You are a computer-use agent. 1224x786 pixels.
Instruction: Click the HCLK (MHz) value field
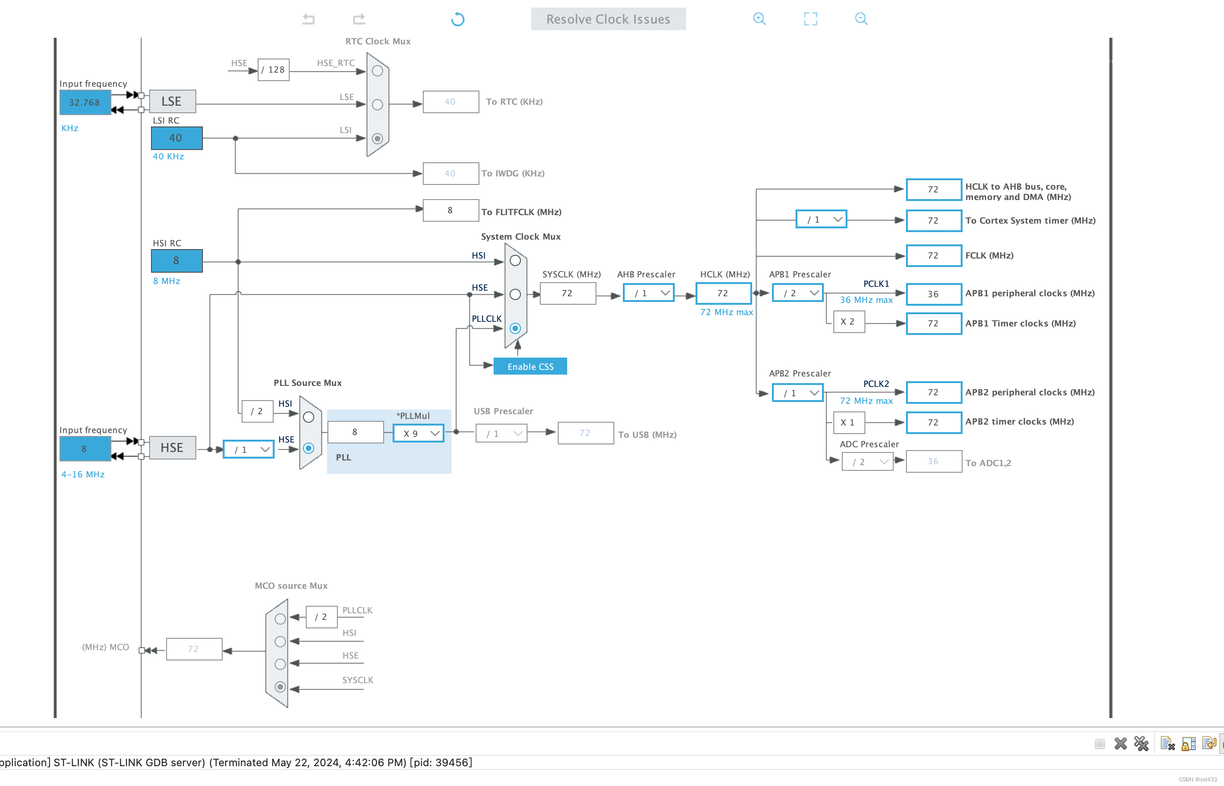point(723,293)
